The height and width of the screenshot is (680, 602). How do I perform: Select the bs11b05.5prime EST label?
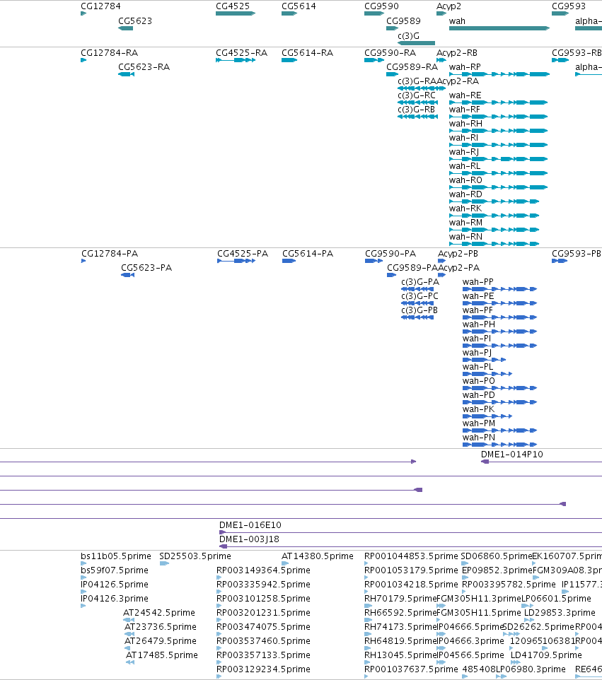pyautogui.click(x=116, y=556)
